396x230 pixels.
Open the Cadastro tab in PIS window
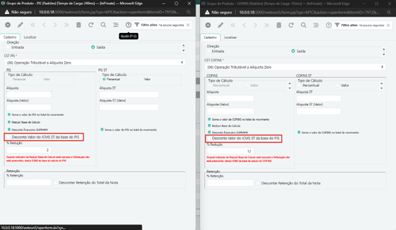click(10, 37)
